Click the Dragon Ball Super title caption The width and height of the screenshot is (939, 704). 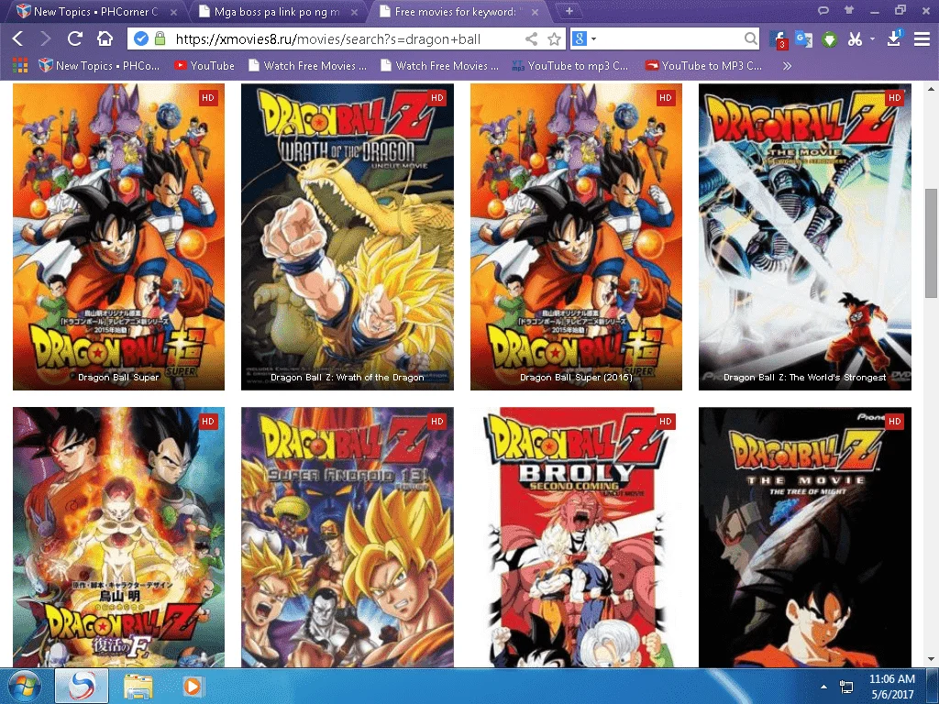pyautogui.click(x=118, y=377)
